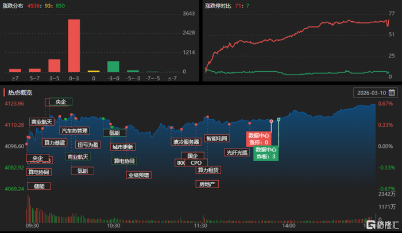Image resolution: width=402 pixels, height=233 pixels.
Task: Click the CPO hotspot label
Action: (196, 163)
